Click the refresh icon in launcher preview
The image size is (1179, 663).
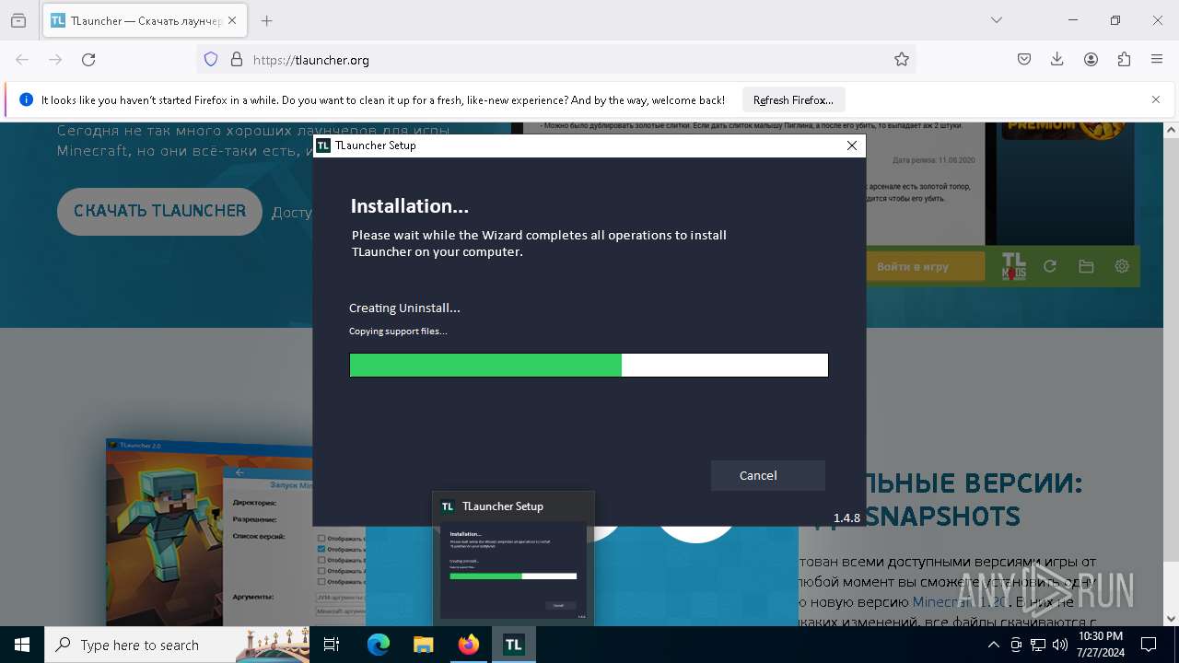tap(1049, 267)
